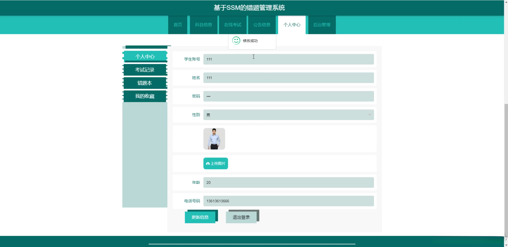Screen dimensions: 508x247
Task: Open the 性别 dropdown
Action: click(289, 115)
